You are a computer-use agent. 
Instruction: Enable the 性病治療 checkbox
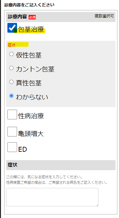tap(12, 114)
